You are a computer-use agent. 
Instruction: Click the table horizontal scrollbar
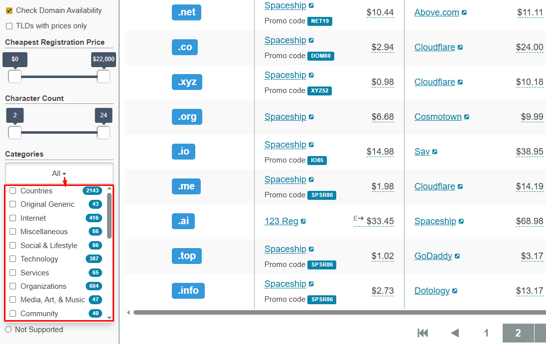tap(340, 312)
